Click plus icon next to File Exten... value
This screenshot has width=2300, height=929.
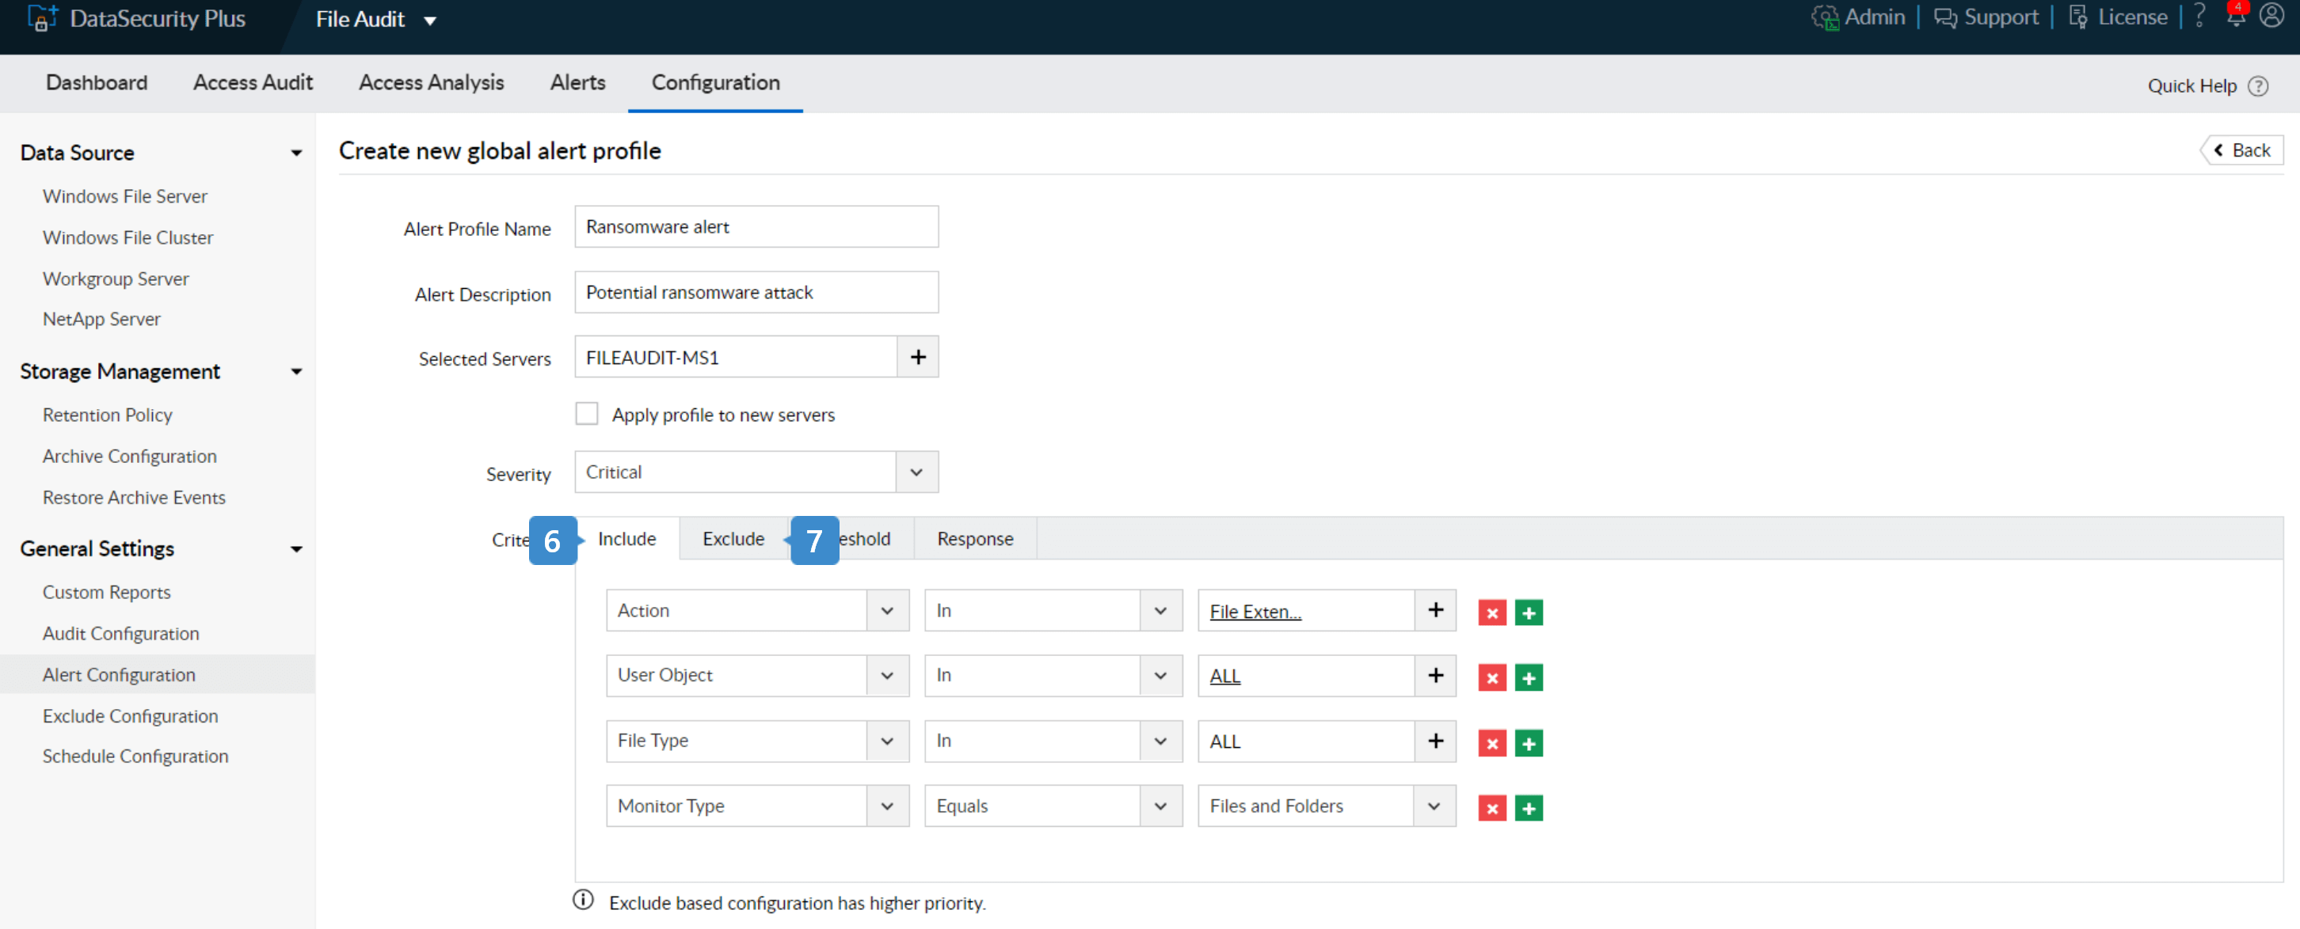click(x=1435, y=610)
